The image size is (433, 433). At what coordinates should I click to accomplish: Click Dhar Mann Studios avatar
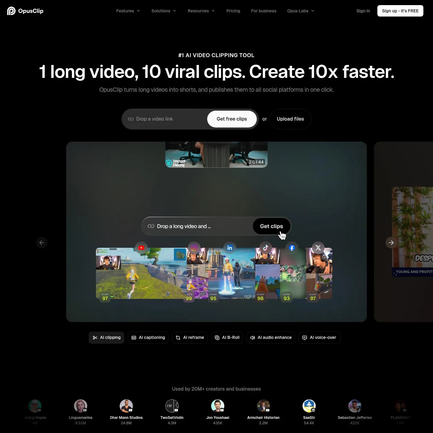click(126, 406)
